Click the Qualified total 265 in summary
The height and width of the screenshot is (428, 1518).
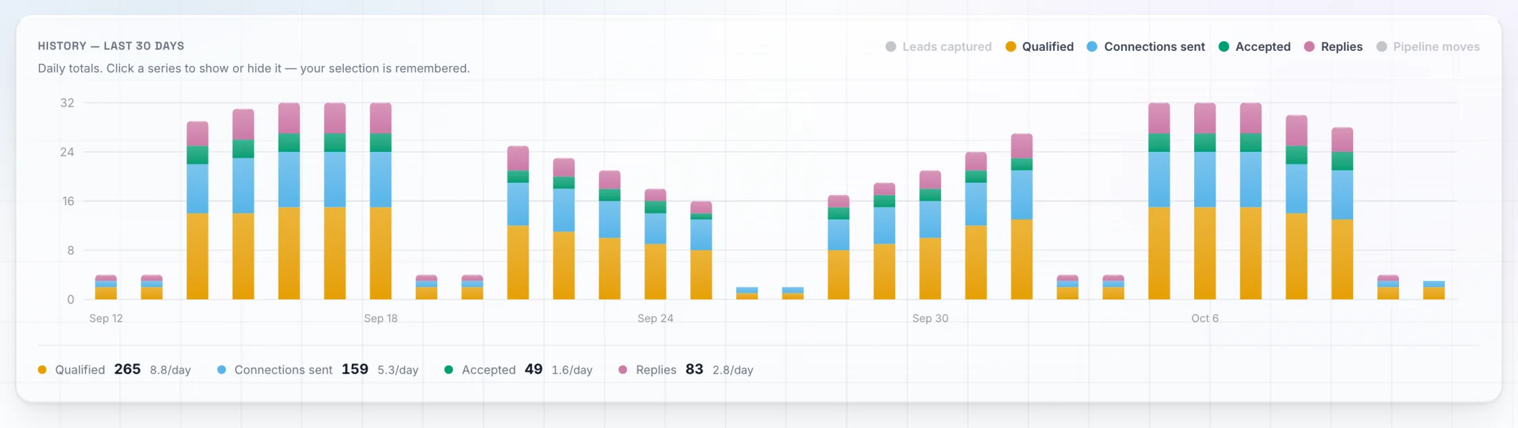tap(127, 369)
